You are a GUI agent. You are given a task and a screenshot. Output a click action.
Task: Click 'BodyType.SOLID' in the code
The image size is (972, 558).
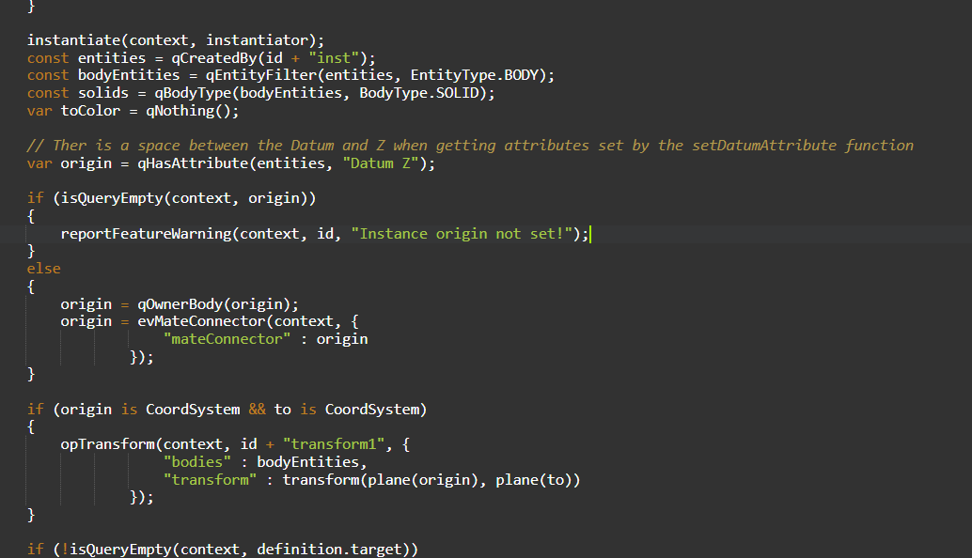[x=419, y=94]
